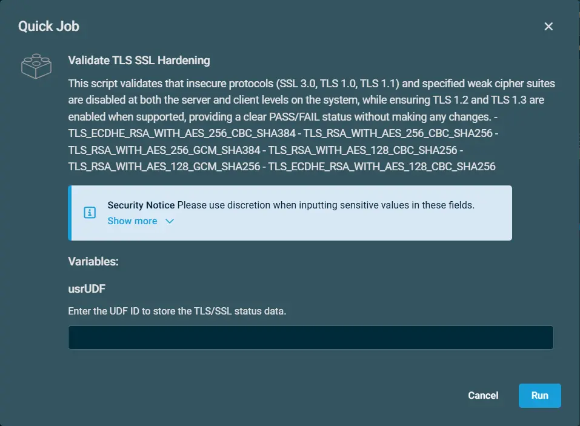Click the Quick Job dialog title
Image resolution: width=580 pixels, height=426 pixels.
tap(49, 26)
